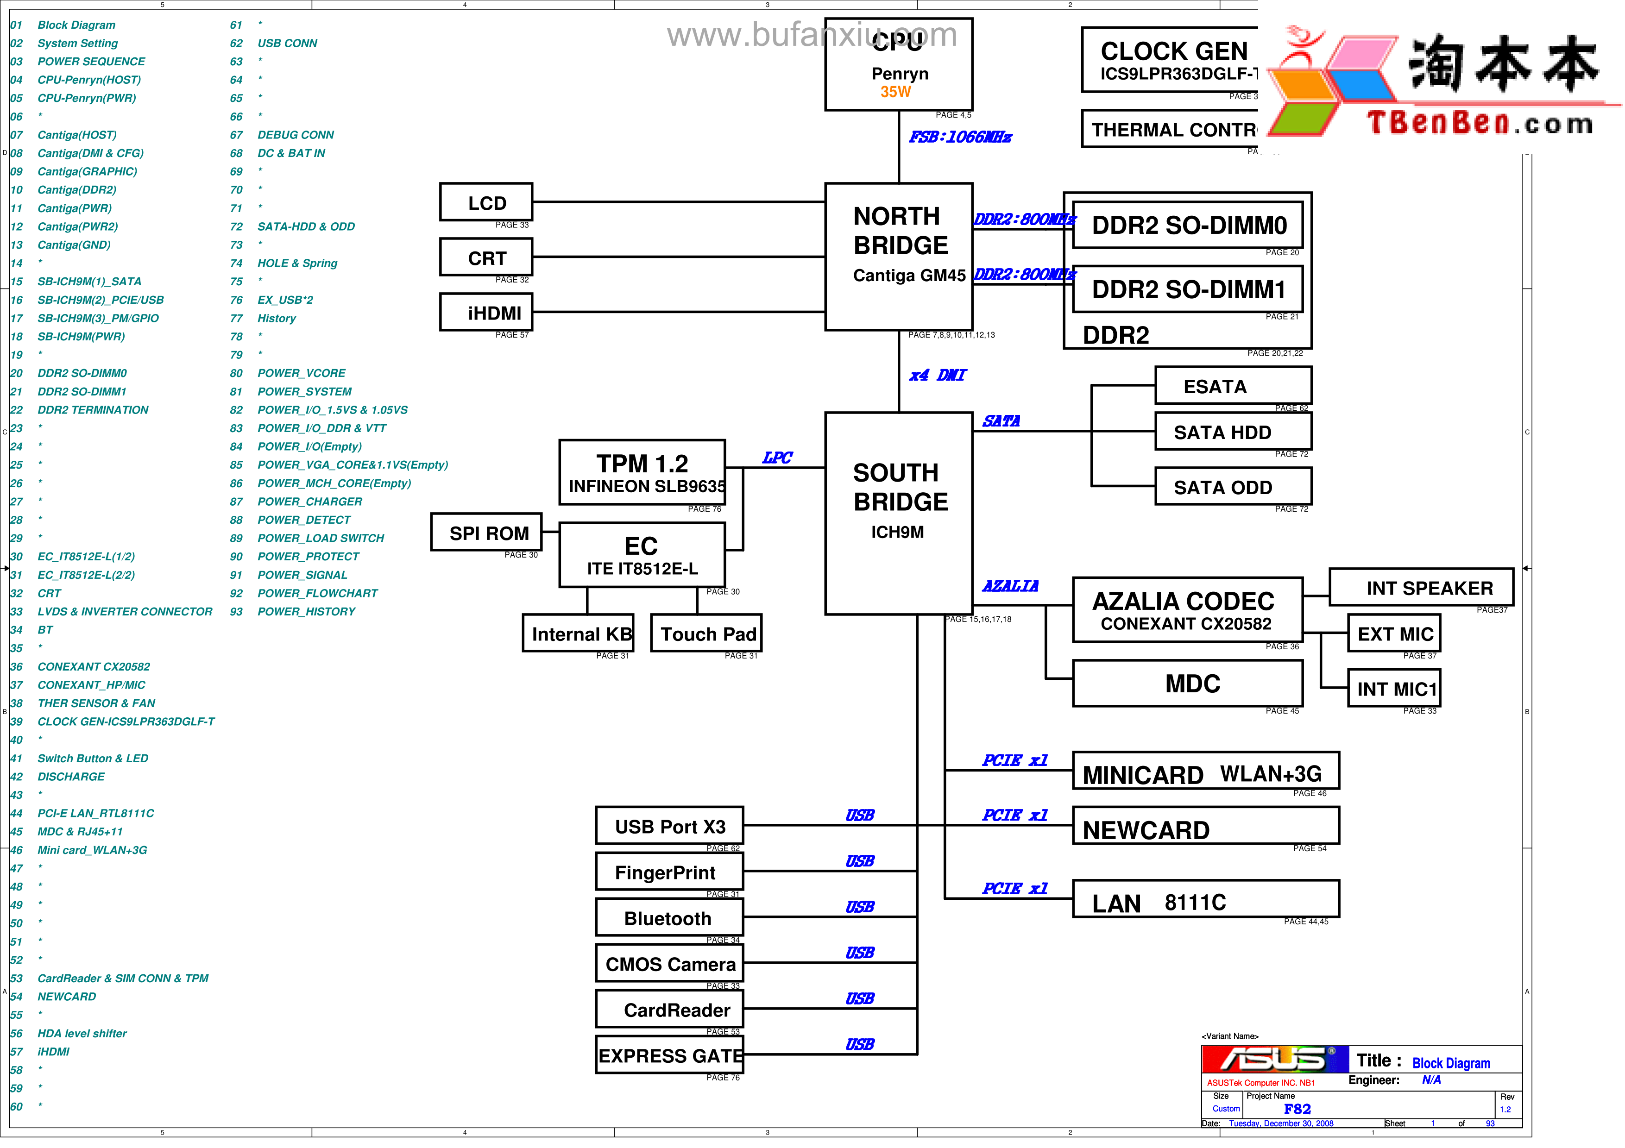The image size is (1625, 1148).
Task: Select the NORTH BRIDGE Cantiga GM45 block
Action: click(899, 257)
